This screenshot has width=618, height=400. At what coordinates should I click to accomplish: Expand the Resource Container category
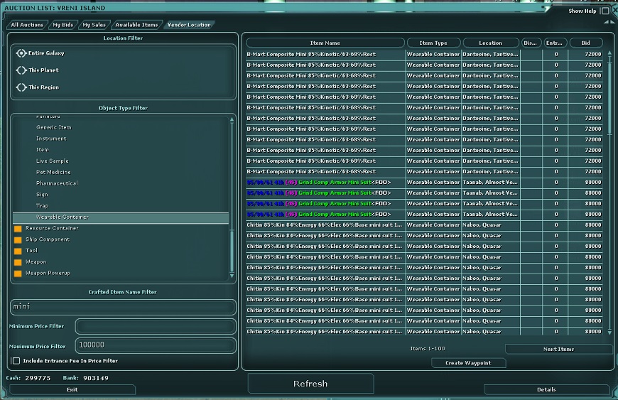[x=18, y=229]
